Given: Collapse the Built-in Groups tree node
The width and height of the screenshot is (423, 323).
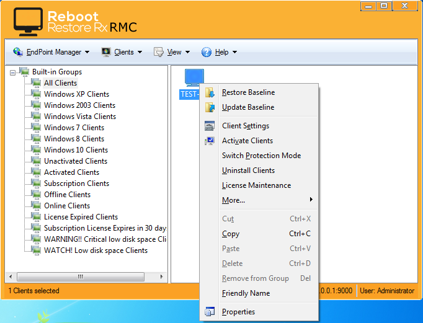Looking at the screenshot, I should 12,73.
